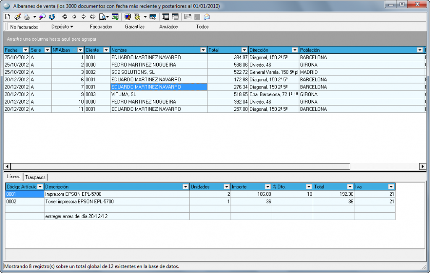
Task: Expand the Población column filter dropdown
Action: click(x=420, y=50)
